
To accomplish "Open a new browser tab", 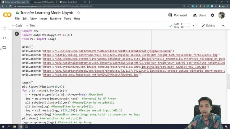I will click(89, 2).
